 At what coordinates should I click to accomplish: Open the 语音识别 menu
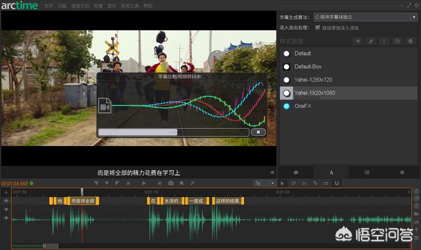[x=80, y=6]
